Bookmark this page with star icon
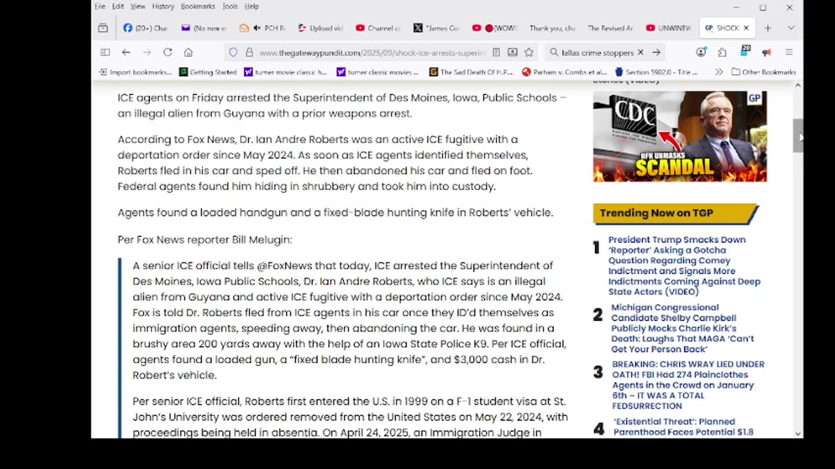This screenshot has height=469, width=835. (529, 52)
